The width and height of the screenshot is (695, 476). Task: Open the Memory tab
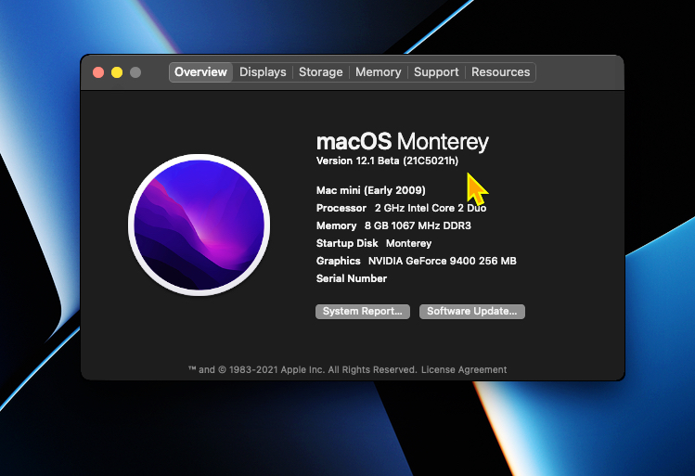tap(378, 72)
